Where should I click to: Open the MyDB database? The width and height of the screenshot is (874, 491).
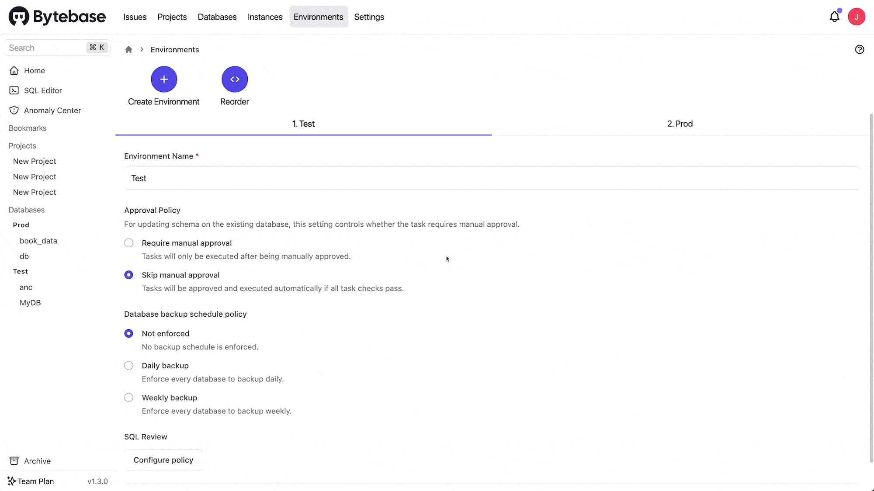pos(30,303)
